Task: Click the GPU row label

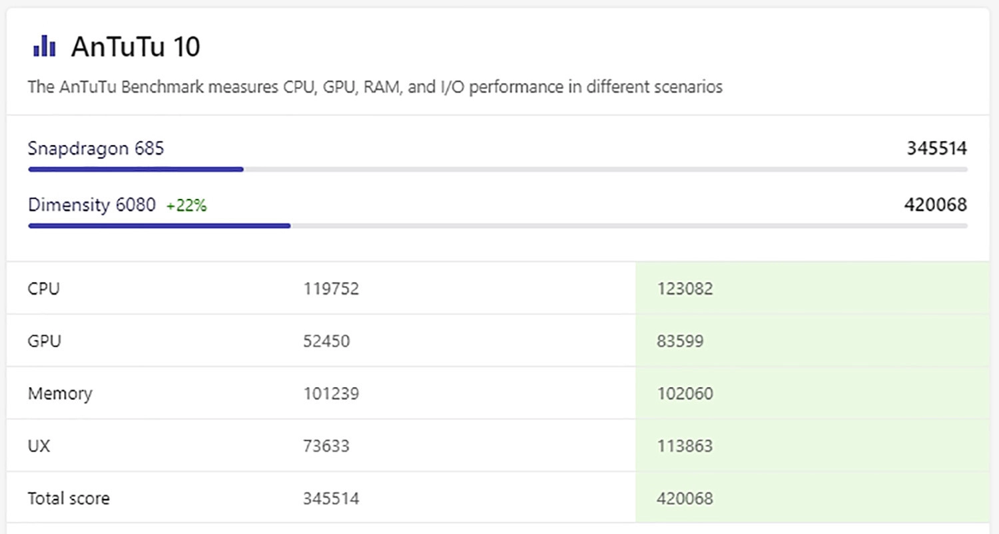Action: 45,341
